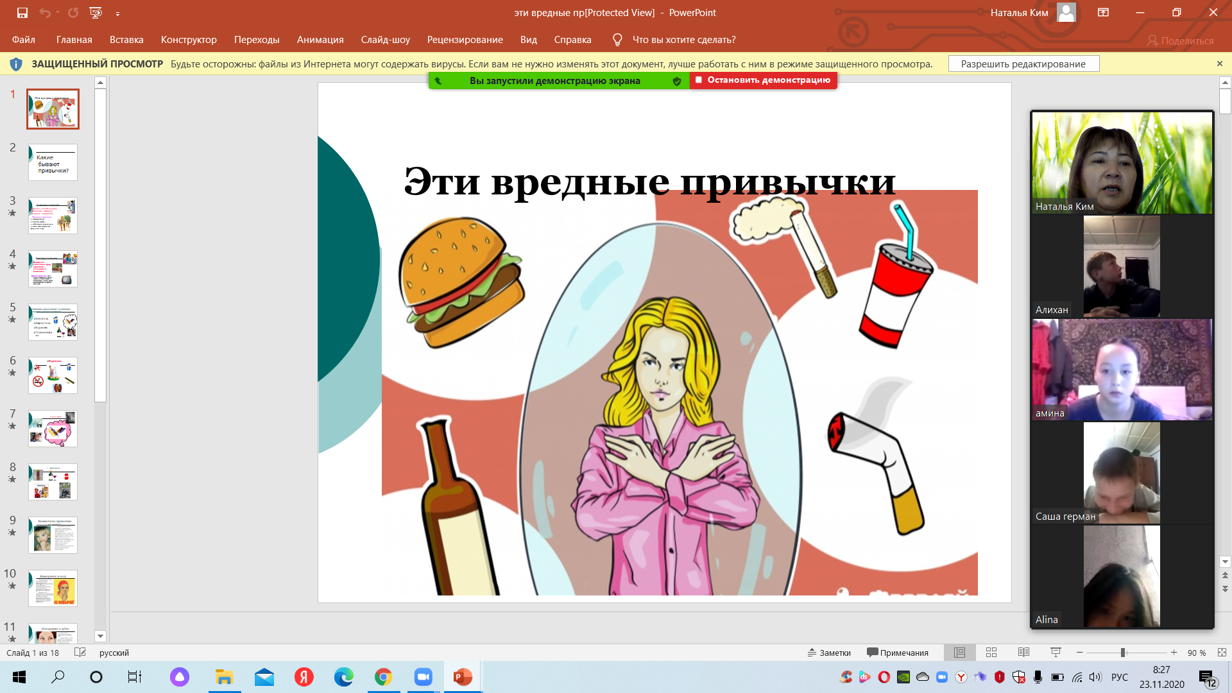Switch to Slide Sorter view
The width and height of the screenshot is (1232, 693).
pyautogui.click(x=991, y=653)
